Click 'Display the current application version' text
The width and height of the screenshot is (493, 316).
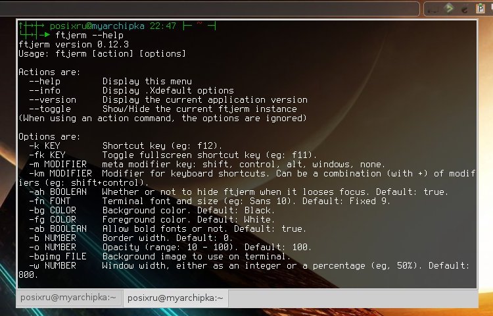(205, 100)
